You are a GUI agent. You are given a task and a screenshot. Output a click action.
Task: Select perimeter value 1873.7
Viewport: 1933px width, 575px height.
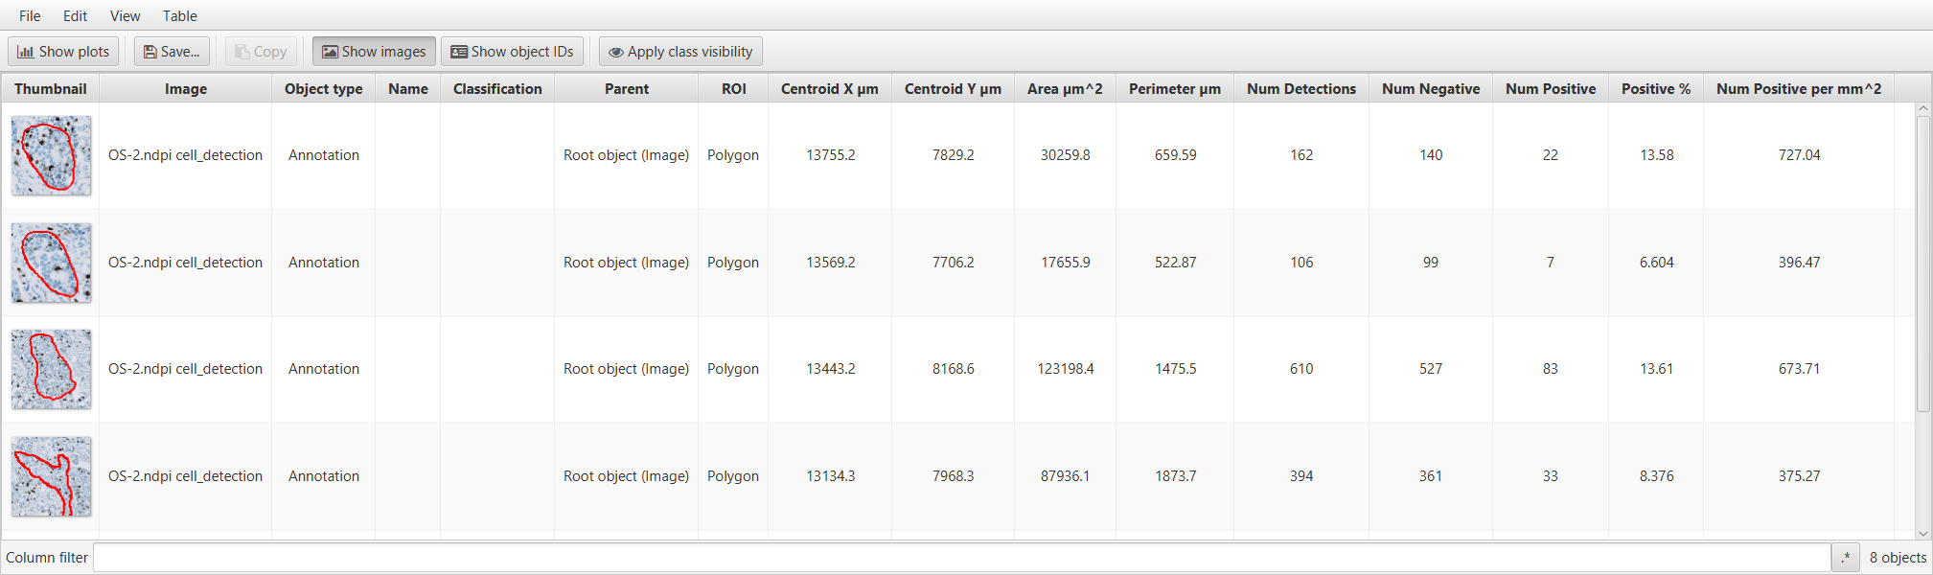pyautogui.click(x=1176, y=476)
